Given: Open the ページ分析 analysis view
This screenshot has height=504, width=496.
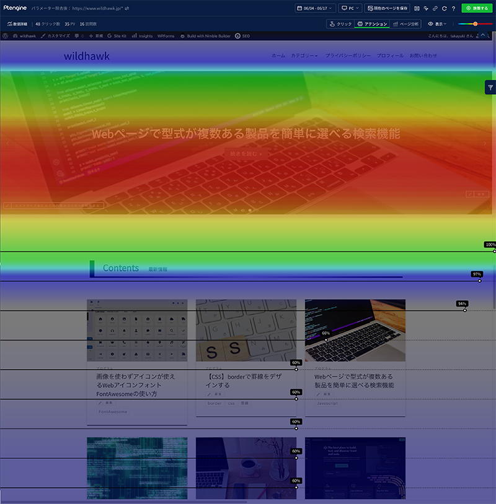Looking at the screenshot, I should 406,24.
